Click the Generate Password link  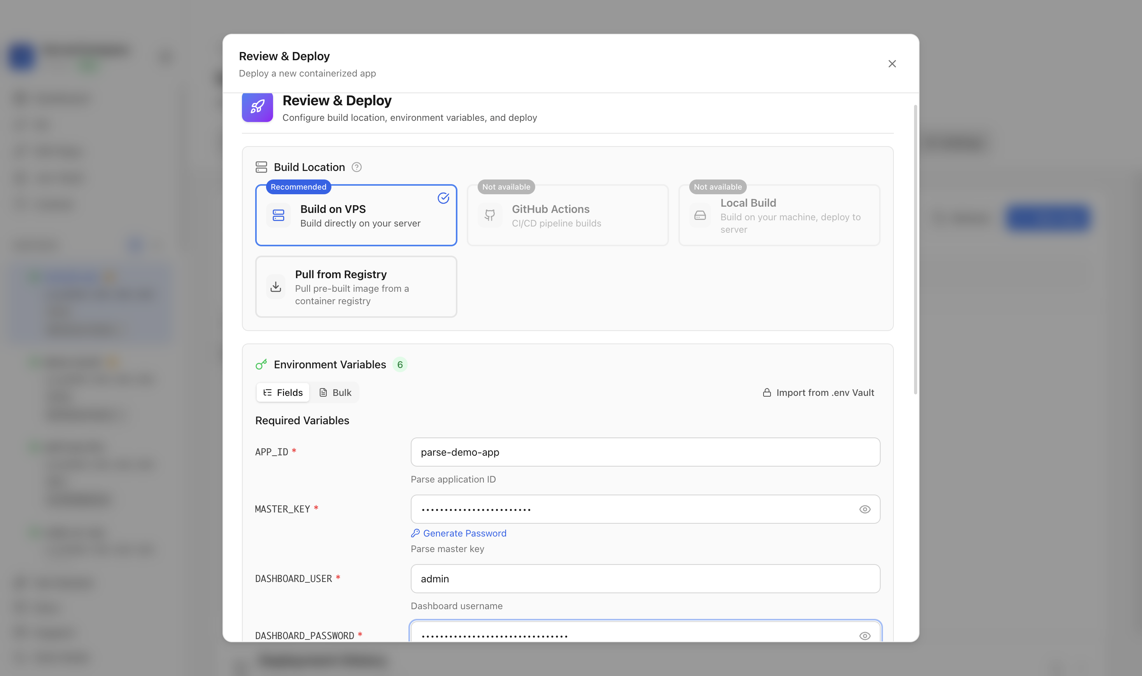tap(459, 533)
